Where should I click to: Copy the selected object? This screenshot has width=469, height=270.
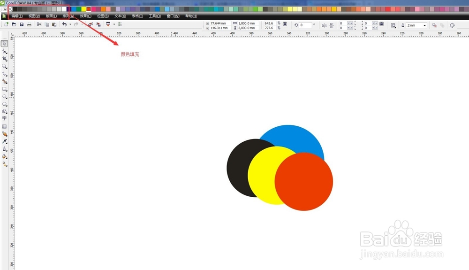[x=46, y=24]
